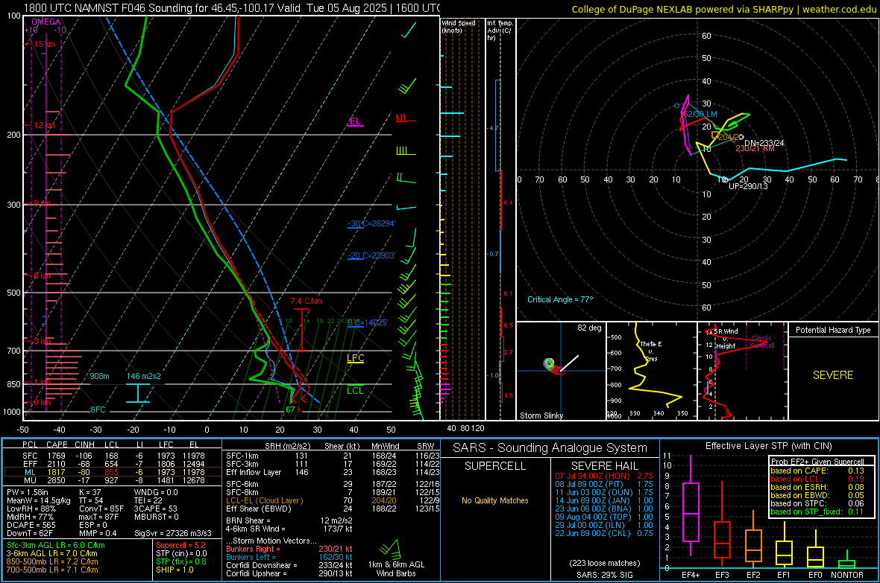The height and width of the screenshot is (583, 880).
Task: Click the 11 Jun 03 00Z (OUN) analog
Action: coord(604,492)
